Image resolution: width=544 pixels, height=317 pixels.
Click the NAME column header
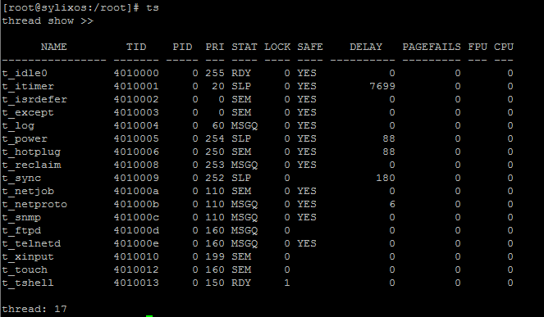(54, 47)
